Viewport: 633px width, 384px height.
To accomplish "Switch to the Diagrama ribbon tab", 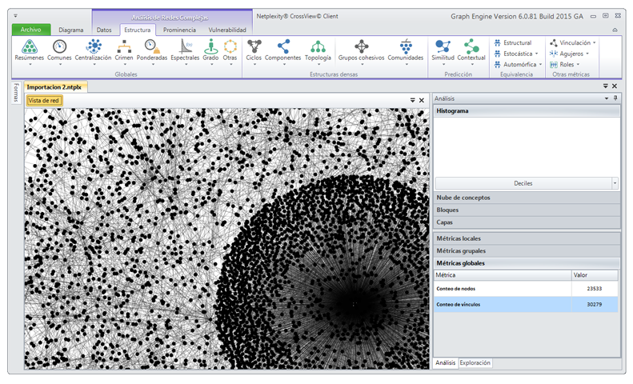I will (x=71, y=30).
